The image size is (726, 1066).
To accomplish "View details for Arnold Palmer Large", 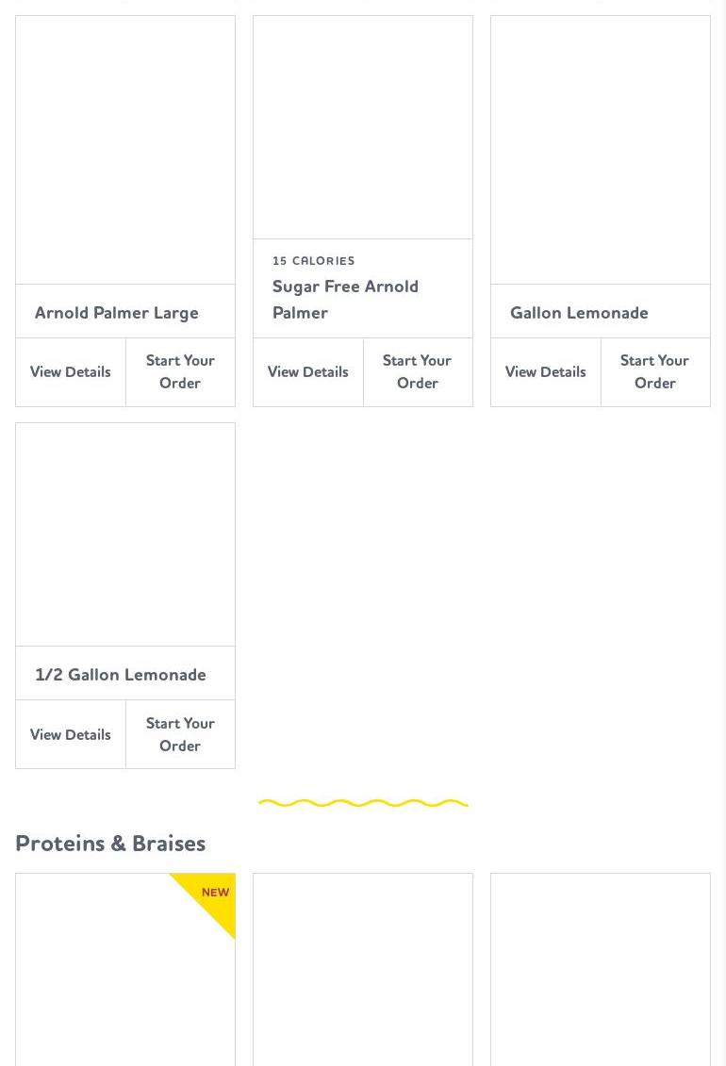I will coord(71,372).
